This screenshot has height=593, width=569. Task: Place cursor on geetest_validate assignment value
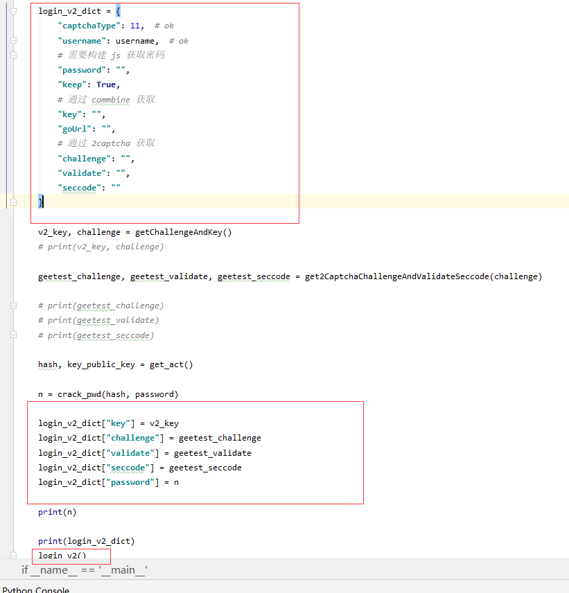(x=213, y=453)
